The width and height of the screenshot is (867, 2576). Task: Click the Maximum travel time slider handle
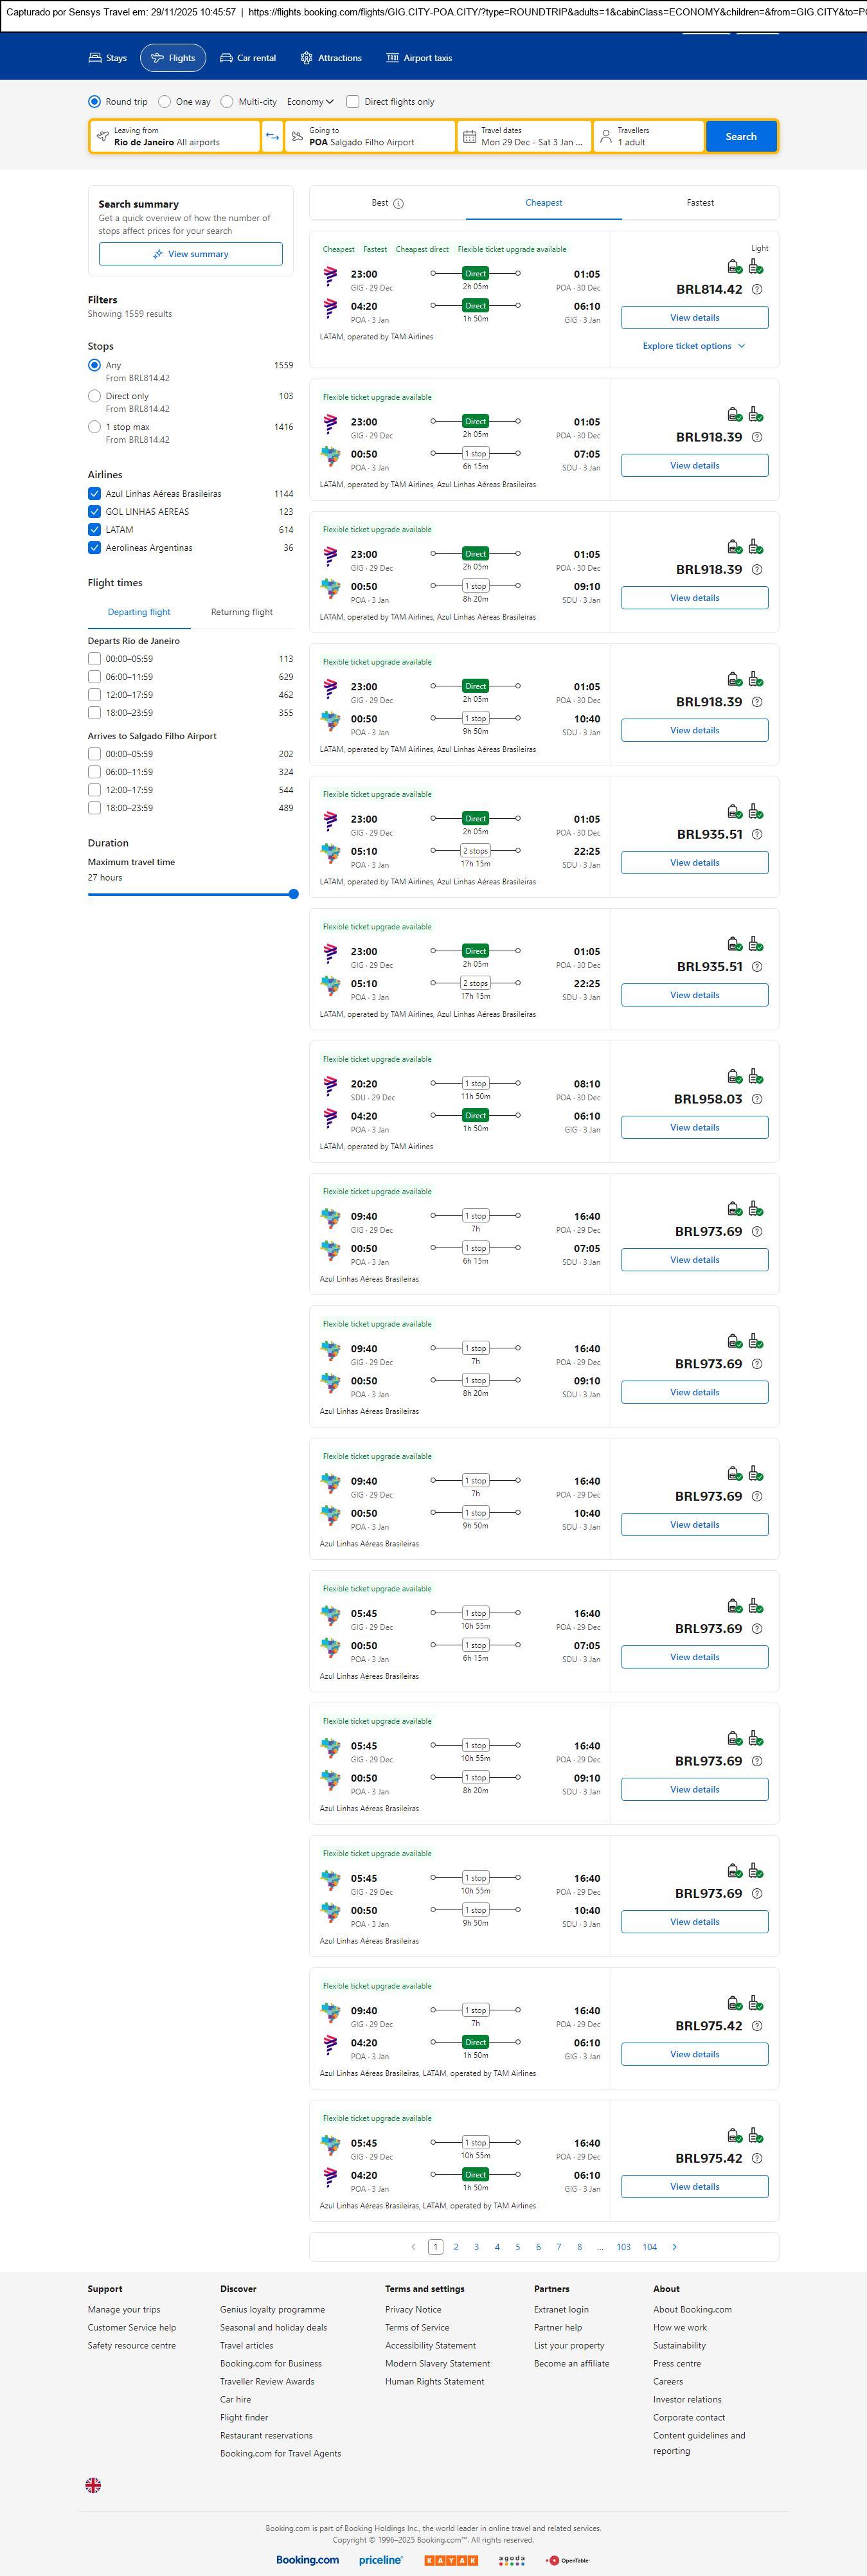coord(293,894)
